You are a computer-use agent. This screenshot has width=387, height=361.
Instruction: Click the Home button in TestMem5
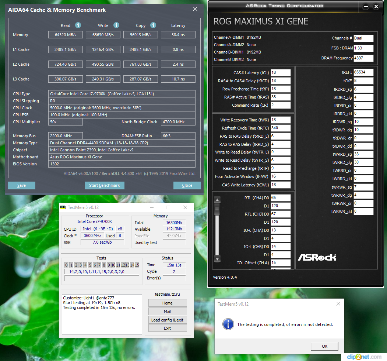167,303
